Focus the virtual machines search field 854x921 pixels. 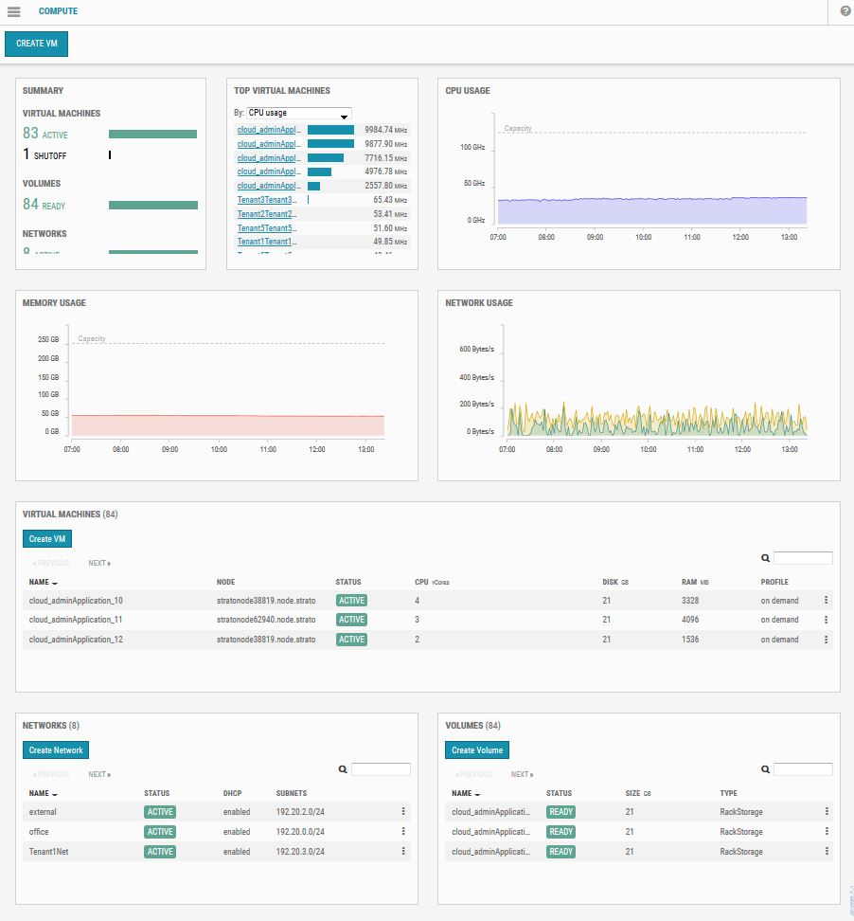(x=803, y=558)
